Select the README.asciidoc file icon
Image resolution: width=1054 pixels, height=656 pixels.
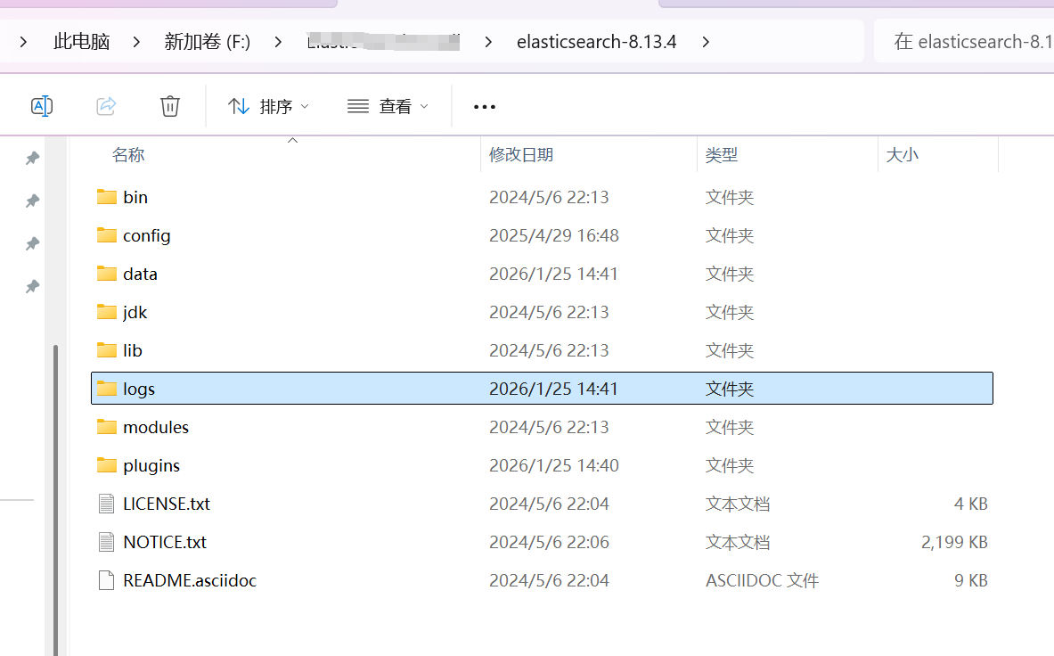pos(106,580)
